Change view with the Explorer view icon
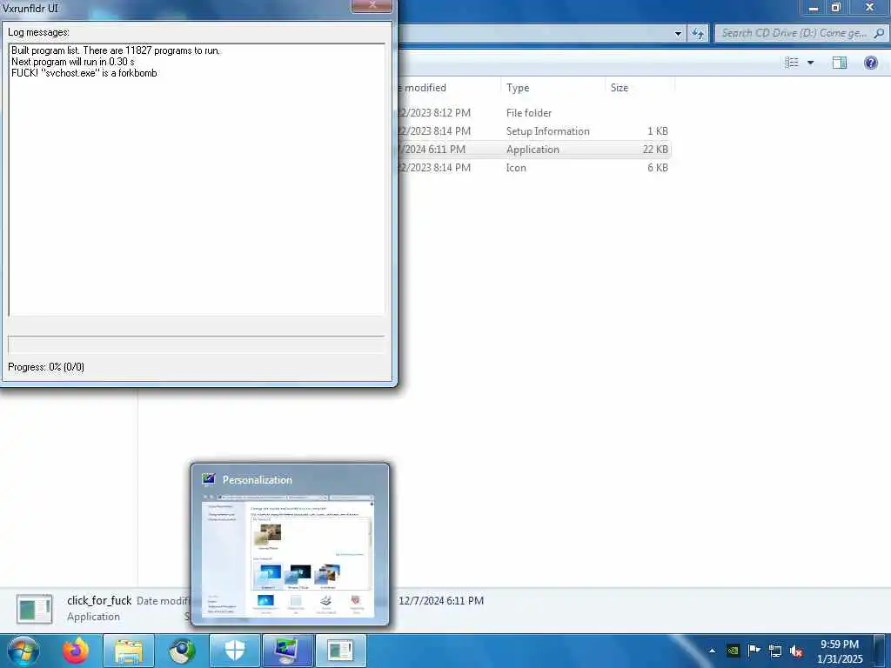 (x=792, y=63)
